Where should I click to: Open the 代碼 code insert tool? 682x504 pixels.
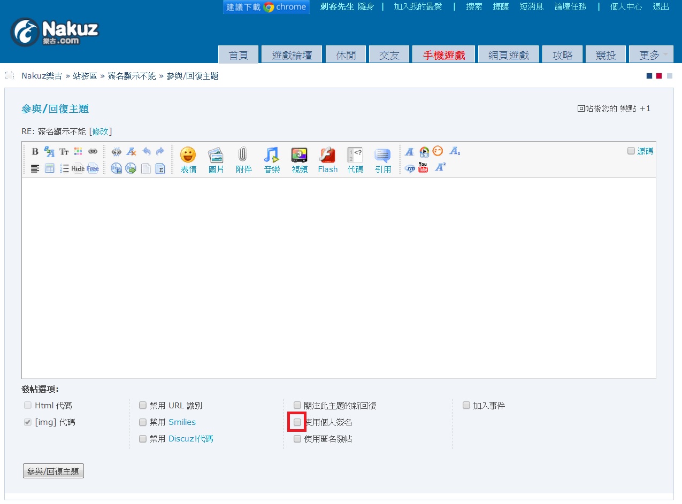355,160
